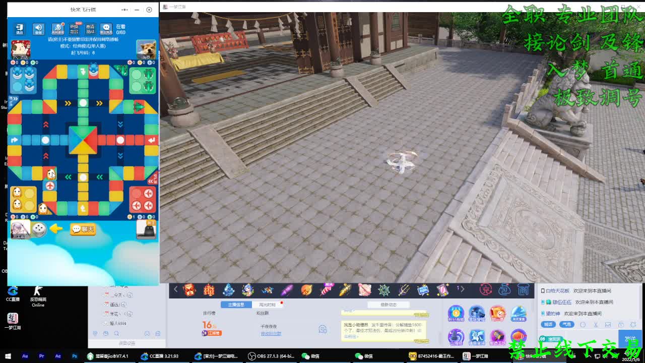Click the 江湖榜 ranking badge

(212, 333)
